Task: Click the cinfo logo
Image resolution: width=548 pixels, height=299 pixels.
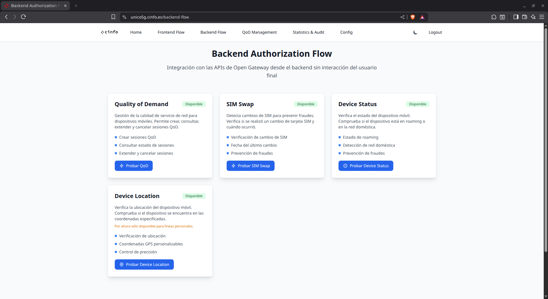Action: point(109,32)
